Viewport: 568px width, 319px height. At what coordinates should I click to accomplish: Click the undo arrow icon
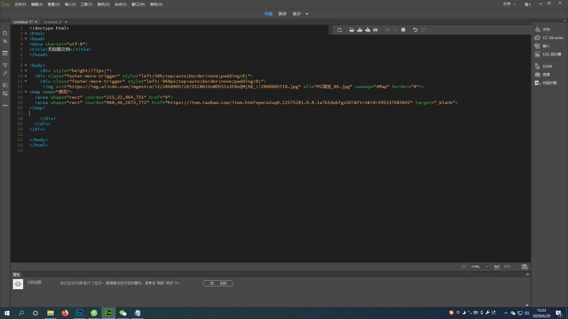pyautogui.click(x=415, y=30)
